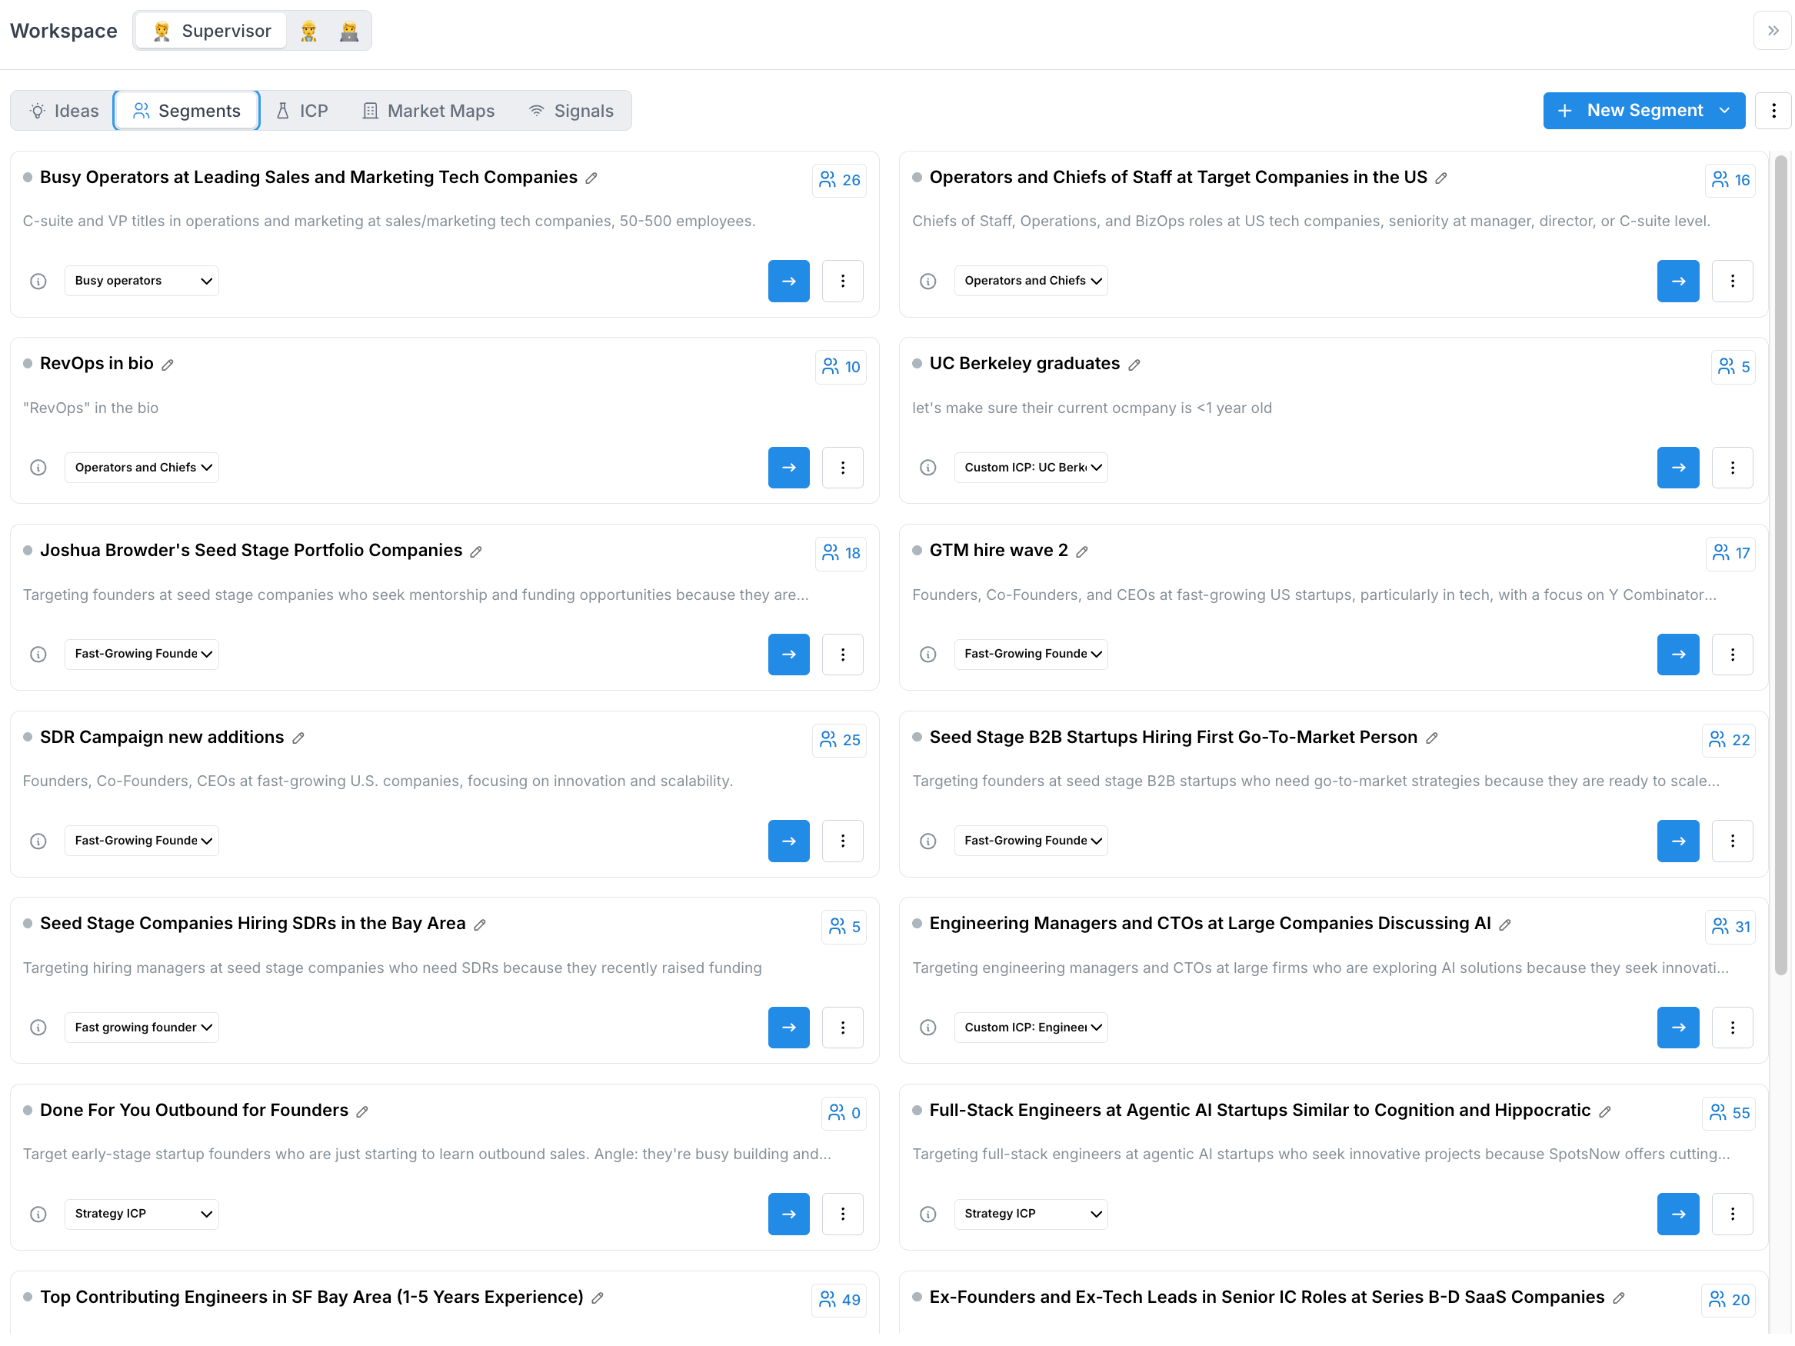
Task: Open 'Ex-Founders and Ex-Tech Leads' segment title
Action: coord(1267,1297)
